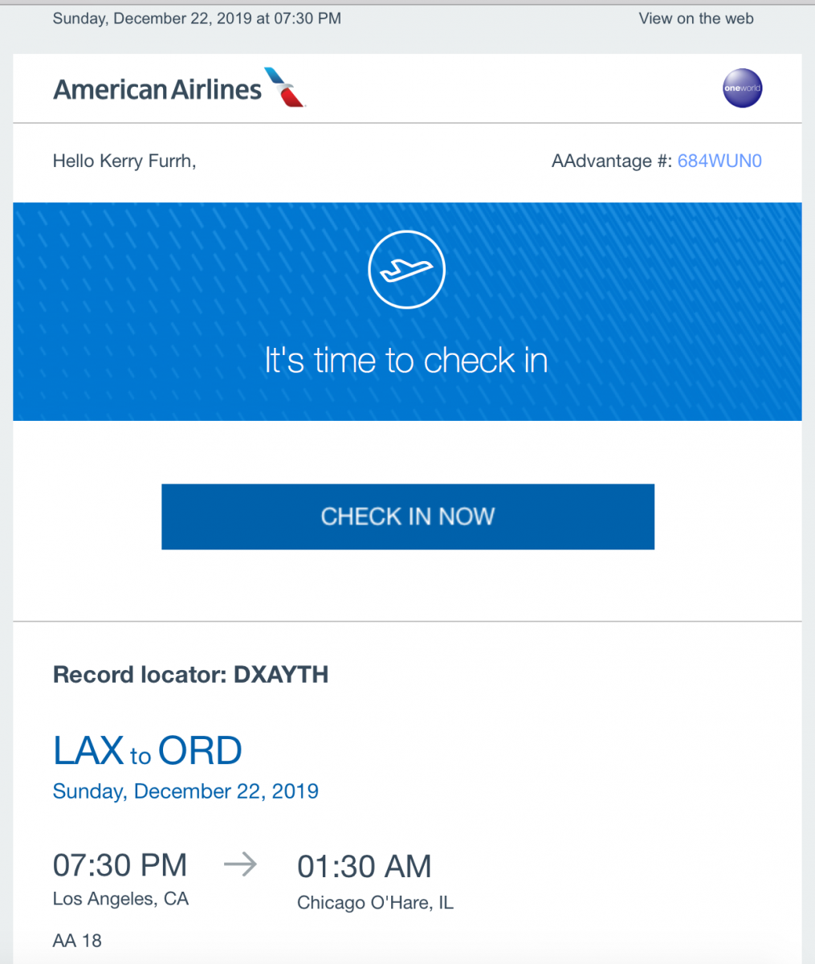Screen dimensions: 815x964
Task: Click the It's time to check in banner
Action: click(407, 312)
